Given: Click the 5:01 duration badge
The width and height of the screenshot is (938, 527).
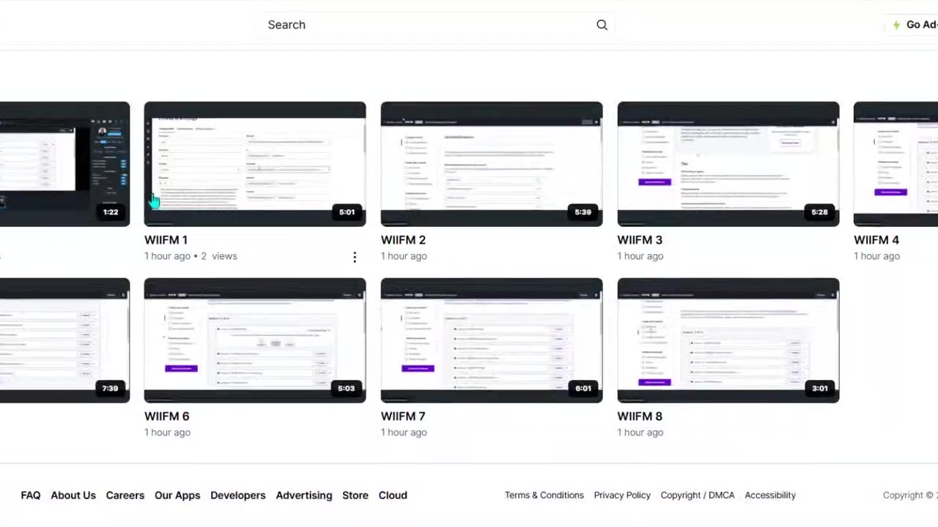Looking at the screenshot, I should click(x=347, y=212).
